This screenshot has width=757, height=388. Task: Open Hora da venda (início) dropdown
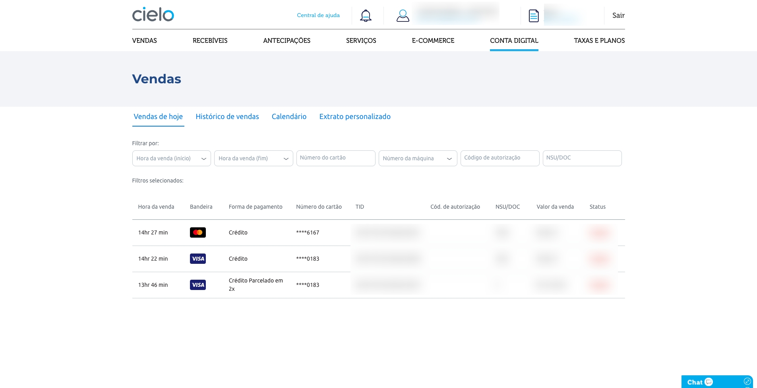coord(171,158)
